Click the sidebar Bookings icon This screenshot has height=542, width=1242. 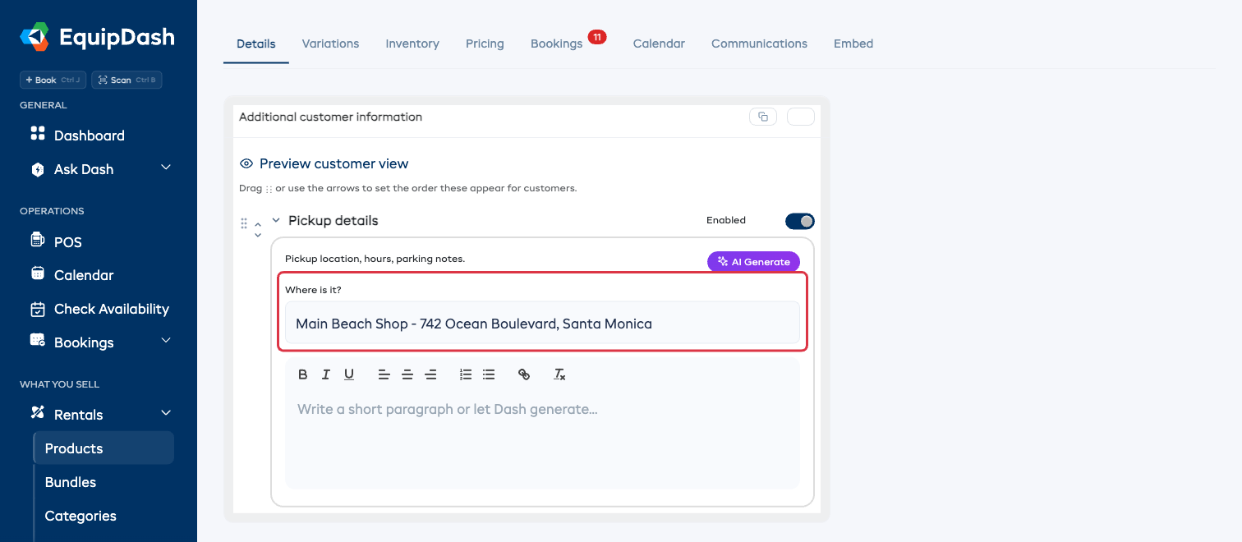pyautogui.click(x=37, y=340)
